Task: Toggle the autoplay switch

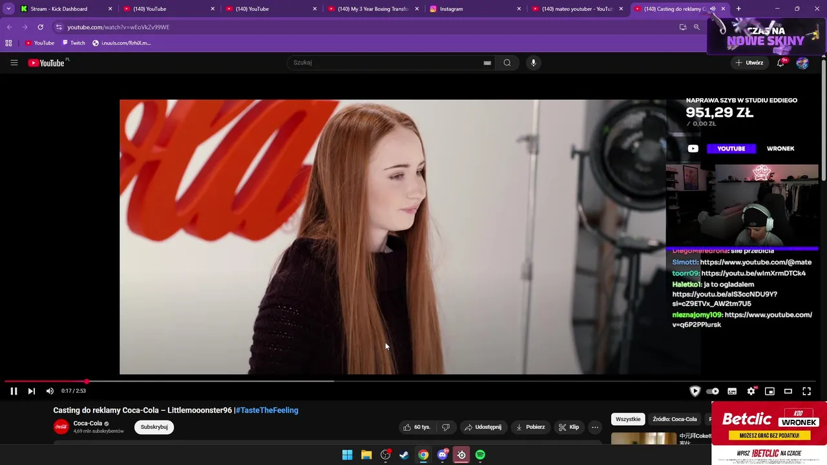Action: (713, 391)
